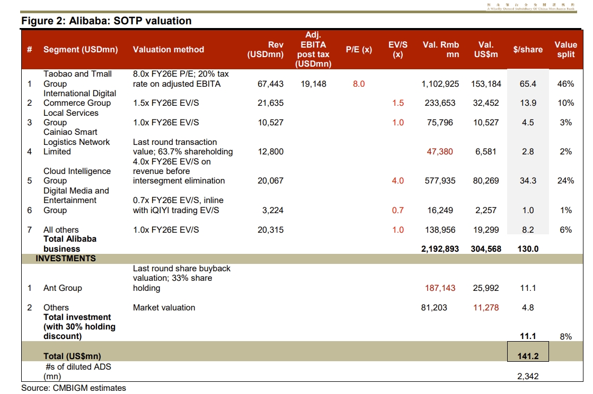Click the 'Figure 2: Alibaba: SOTP valuation' title
The height and width of the screenshot is (394, 593).
click(107, 21)
